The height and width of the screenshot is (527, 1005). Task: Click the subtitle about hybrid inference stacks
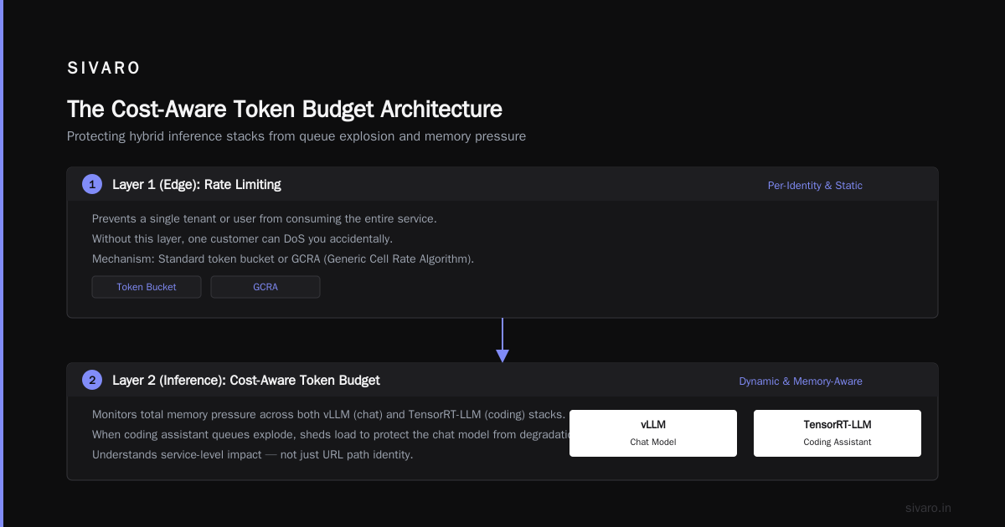296,136
